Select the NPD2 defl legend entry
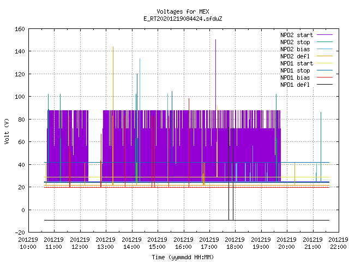Image resolution: width=349 pixels, height=262 pixels. click(295, 56)
